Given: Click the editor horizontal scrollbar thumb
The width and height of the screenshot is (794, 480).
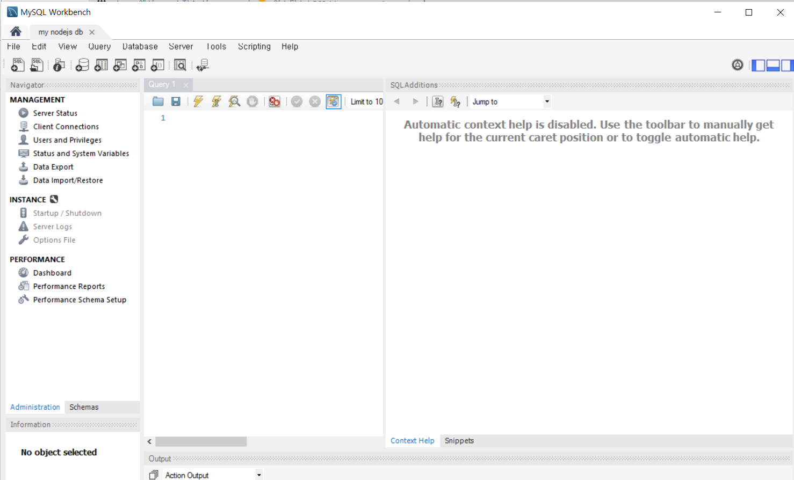Looking at the screenshot, I should tap(201, 441).
